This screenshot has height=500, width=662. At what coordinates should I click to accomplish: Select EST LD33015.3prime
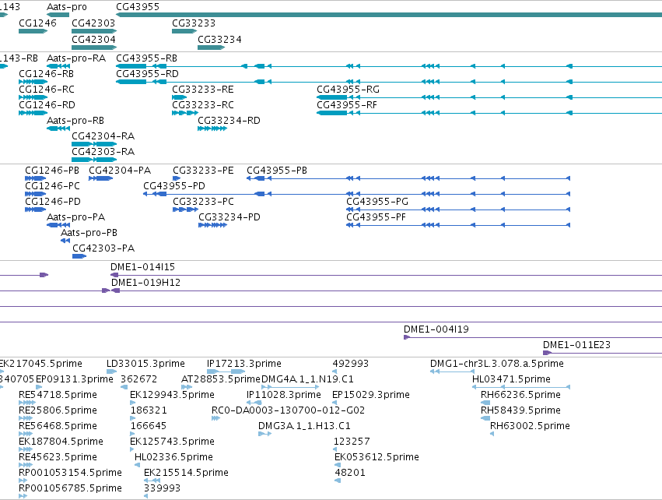[111, 371]
